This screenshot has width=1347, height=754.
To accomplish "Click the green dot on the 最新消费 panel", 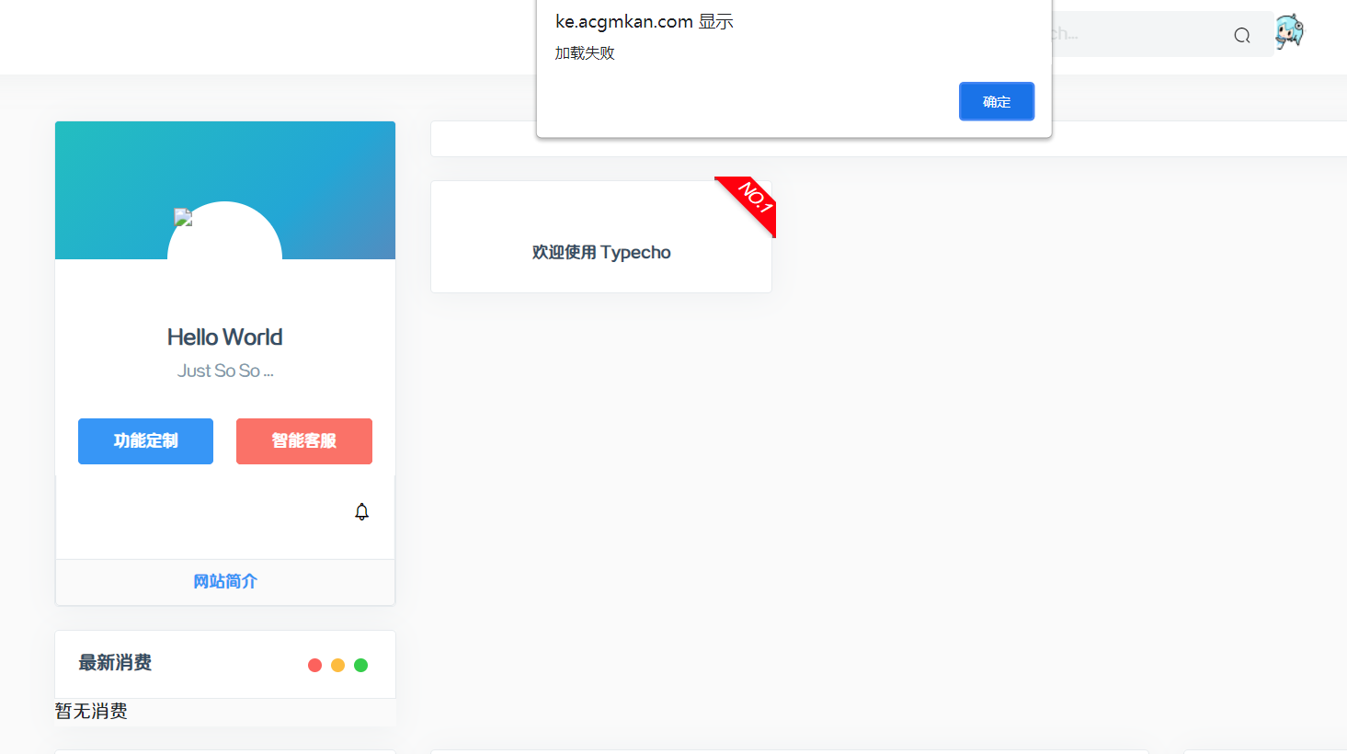I will (x=360, y=664).
